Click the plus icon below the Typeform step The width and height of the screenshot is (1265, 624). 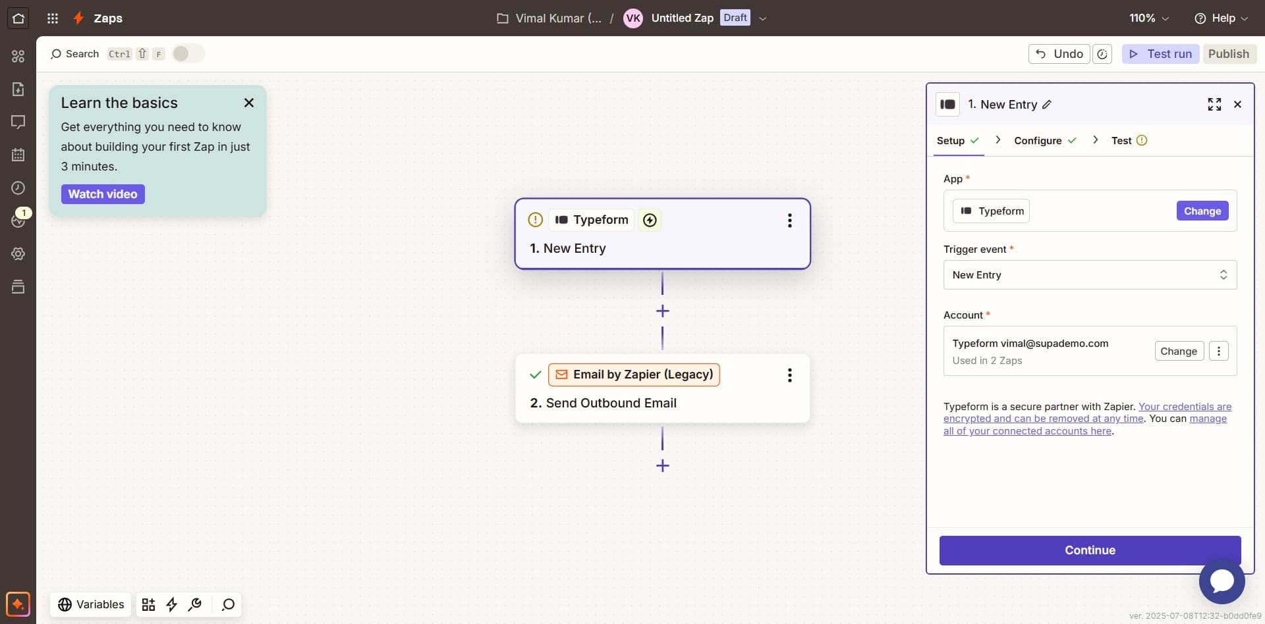662,310
